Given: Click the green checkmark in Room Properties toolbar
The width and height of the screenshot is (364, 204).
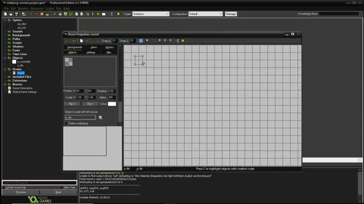Looking at the screenshot, I should pos(67,41).
